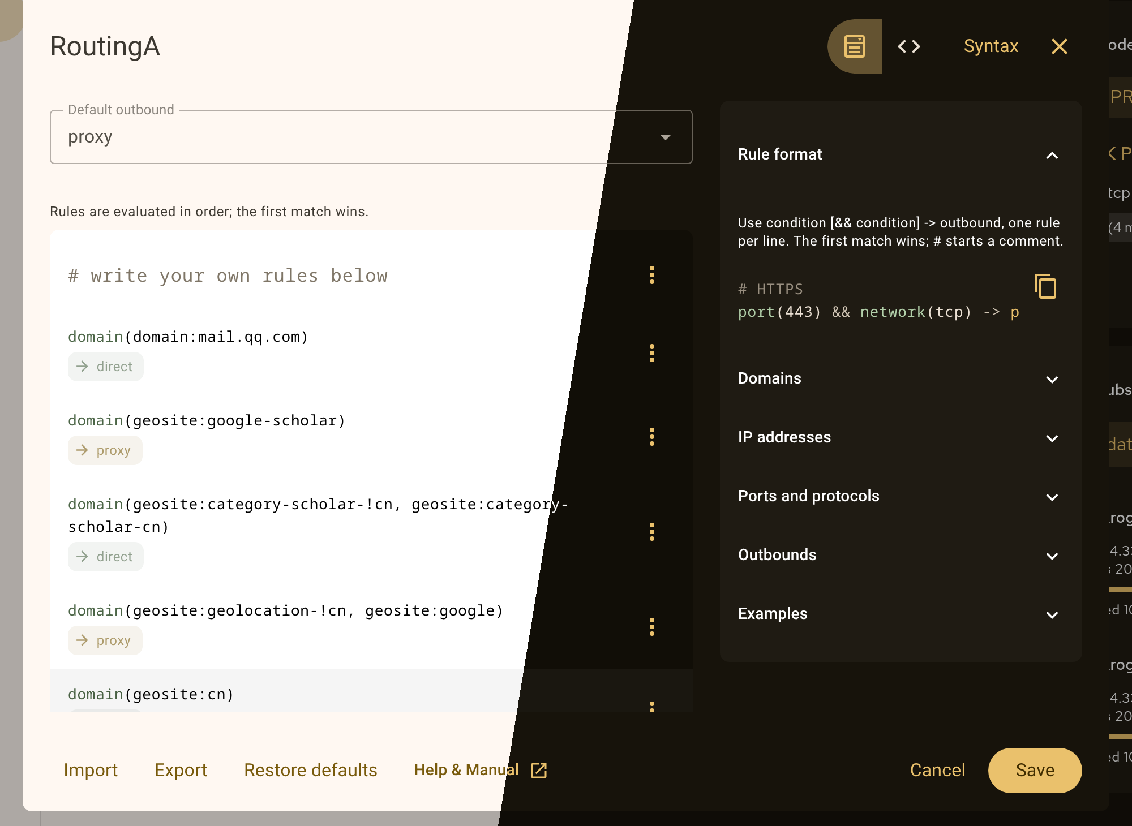Click the direct chip under mail.qq.com rule
Viewport: 1132px width, 826px height.
(106, 367)
